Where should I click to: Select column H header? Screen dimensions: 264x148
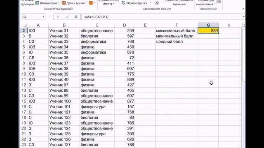coord(229,25)
